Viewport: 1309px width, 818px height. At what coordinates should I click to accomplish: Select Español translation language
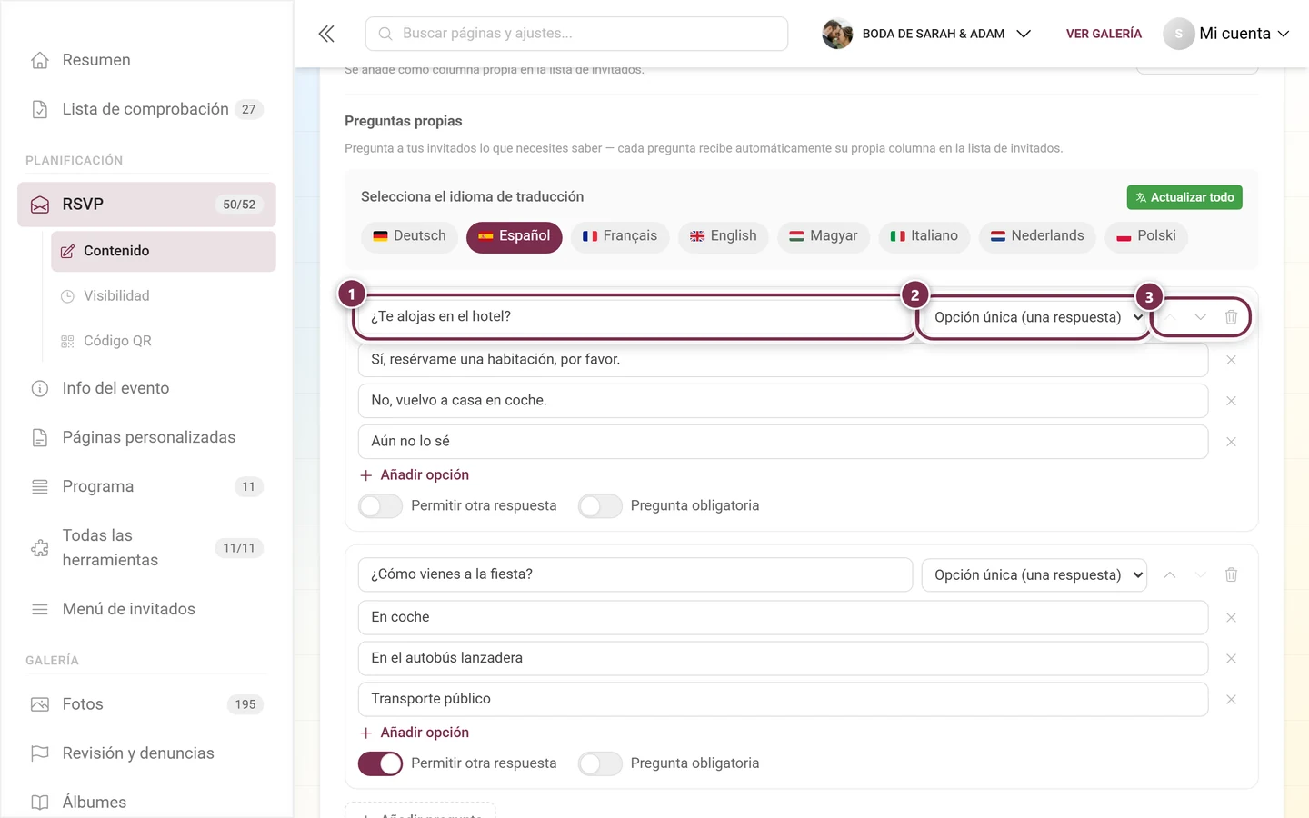(515, 236)
